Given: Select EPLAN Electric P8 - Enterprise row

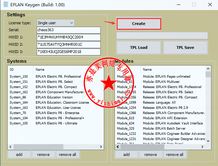Looking at the screenshot, I should pos(56,113).
